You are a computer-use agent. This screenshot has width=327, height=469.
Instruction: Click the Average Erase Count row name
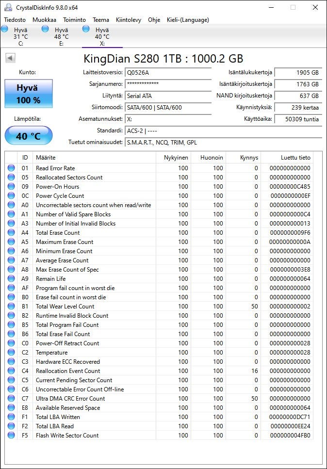62,260
